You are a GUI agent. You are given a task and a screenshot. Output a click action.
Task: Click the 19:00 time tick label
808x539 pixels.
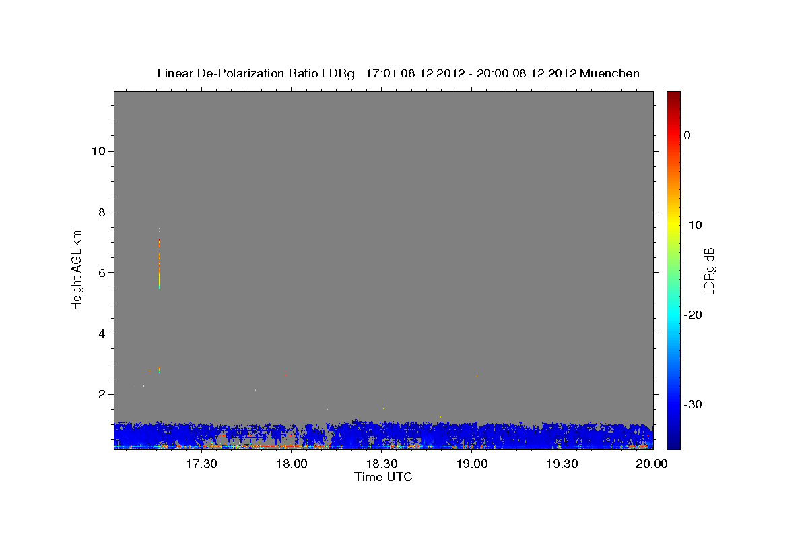point(472,464)
